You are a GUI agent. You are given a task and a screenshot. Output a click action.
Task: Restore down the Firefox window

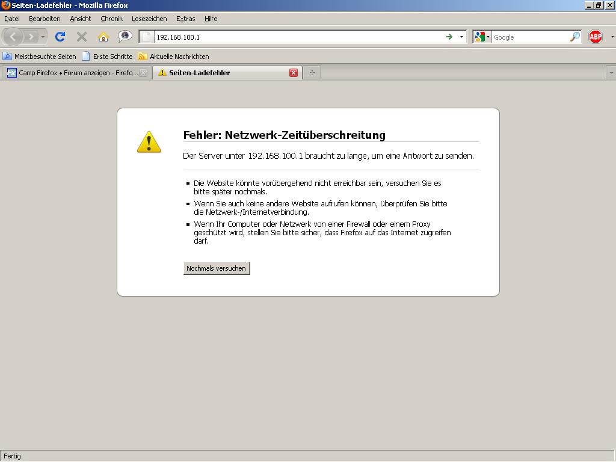tap(599, 5)
